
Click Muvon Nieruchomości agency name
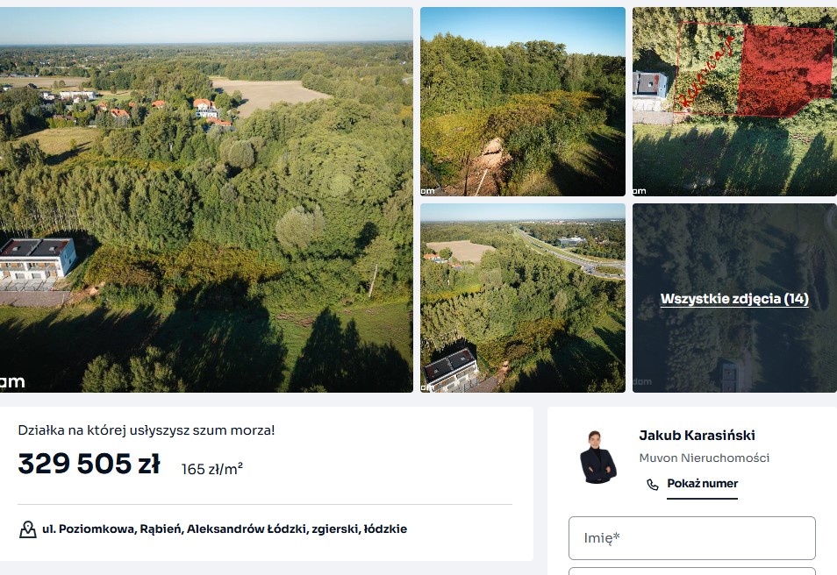point(705,458)
